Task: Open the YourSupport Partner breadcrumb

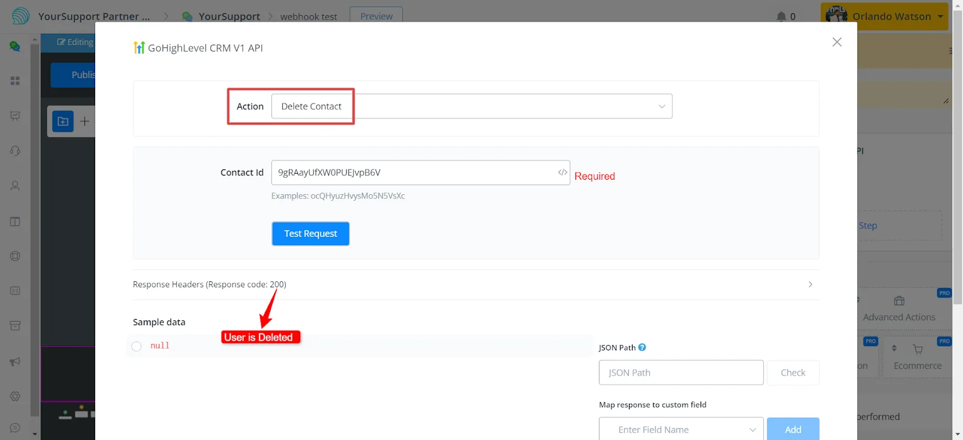Action: pyautogui.click(x=94, y=16)
